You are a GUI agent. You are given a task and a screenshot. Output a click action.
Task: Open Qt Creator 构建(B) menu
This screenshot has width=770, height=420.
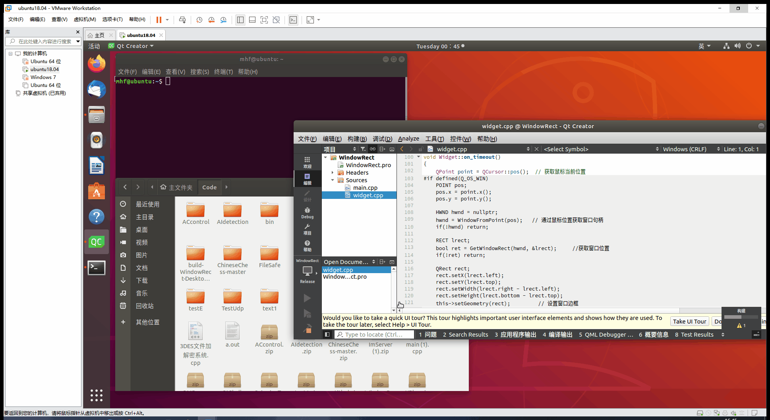(357, 139)
